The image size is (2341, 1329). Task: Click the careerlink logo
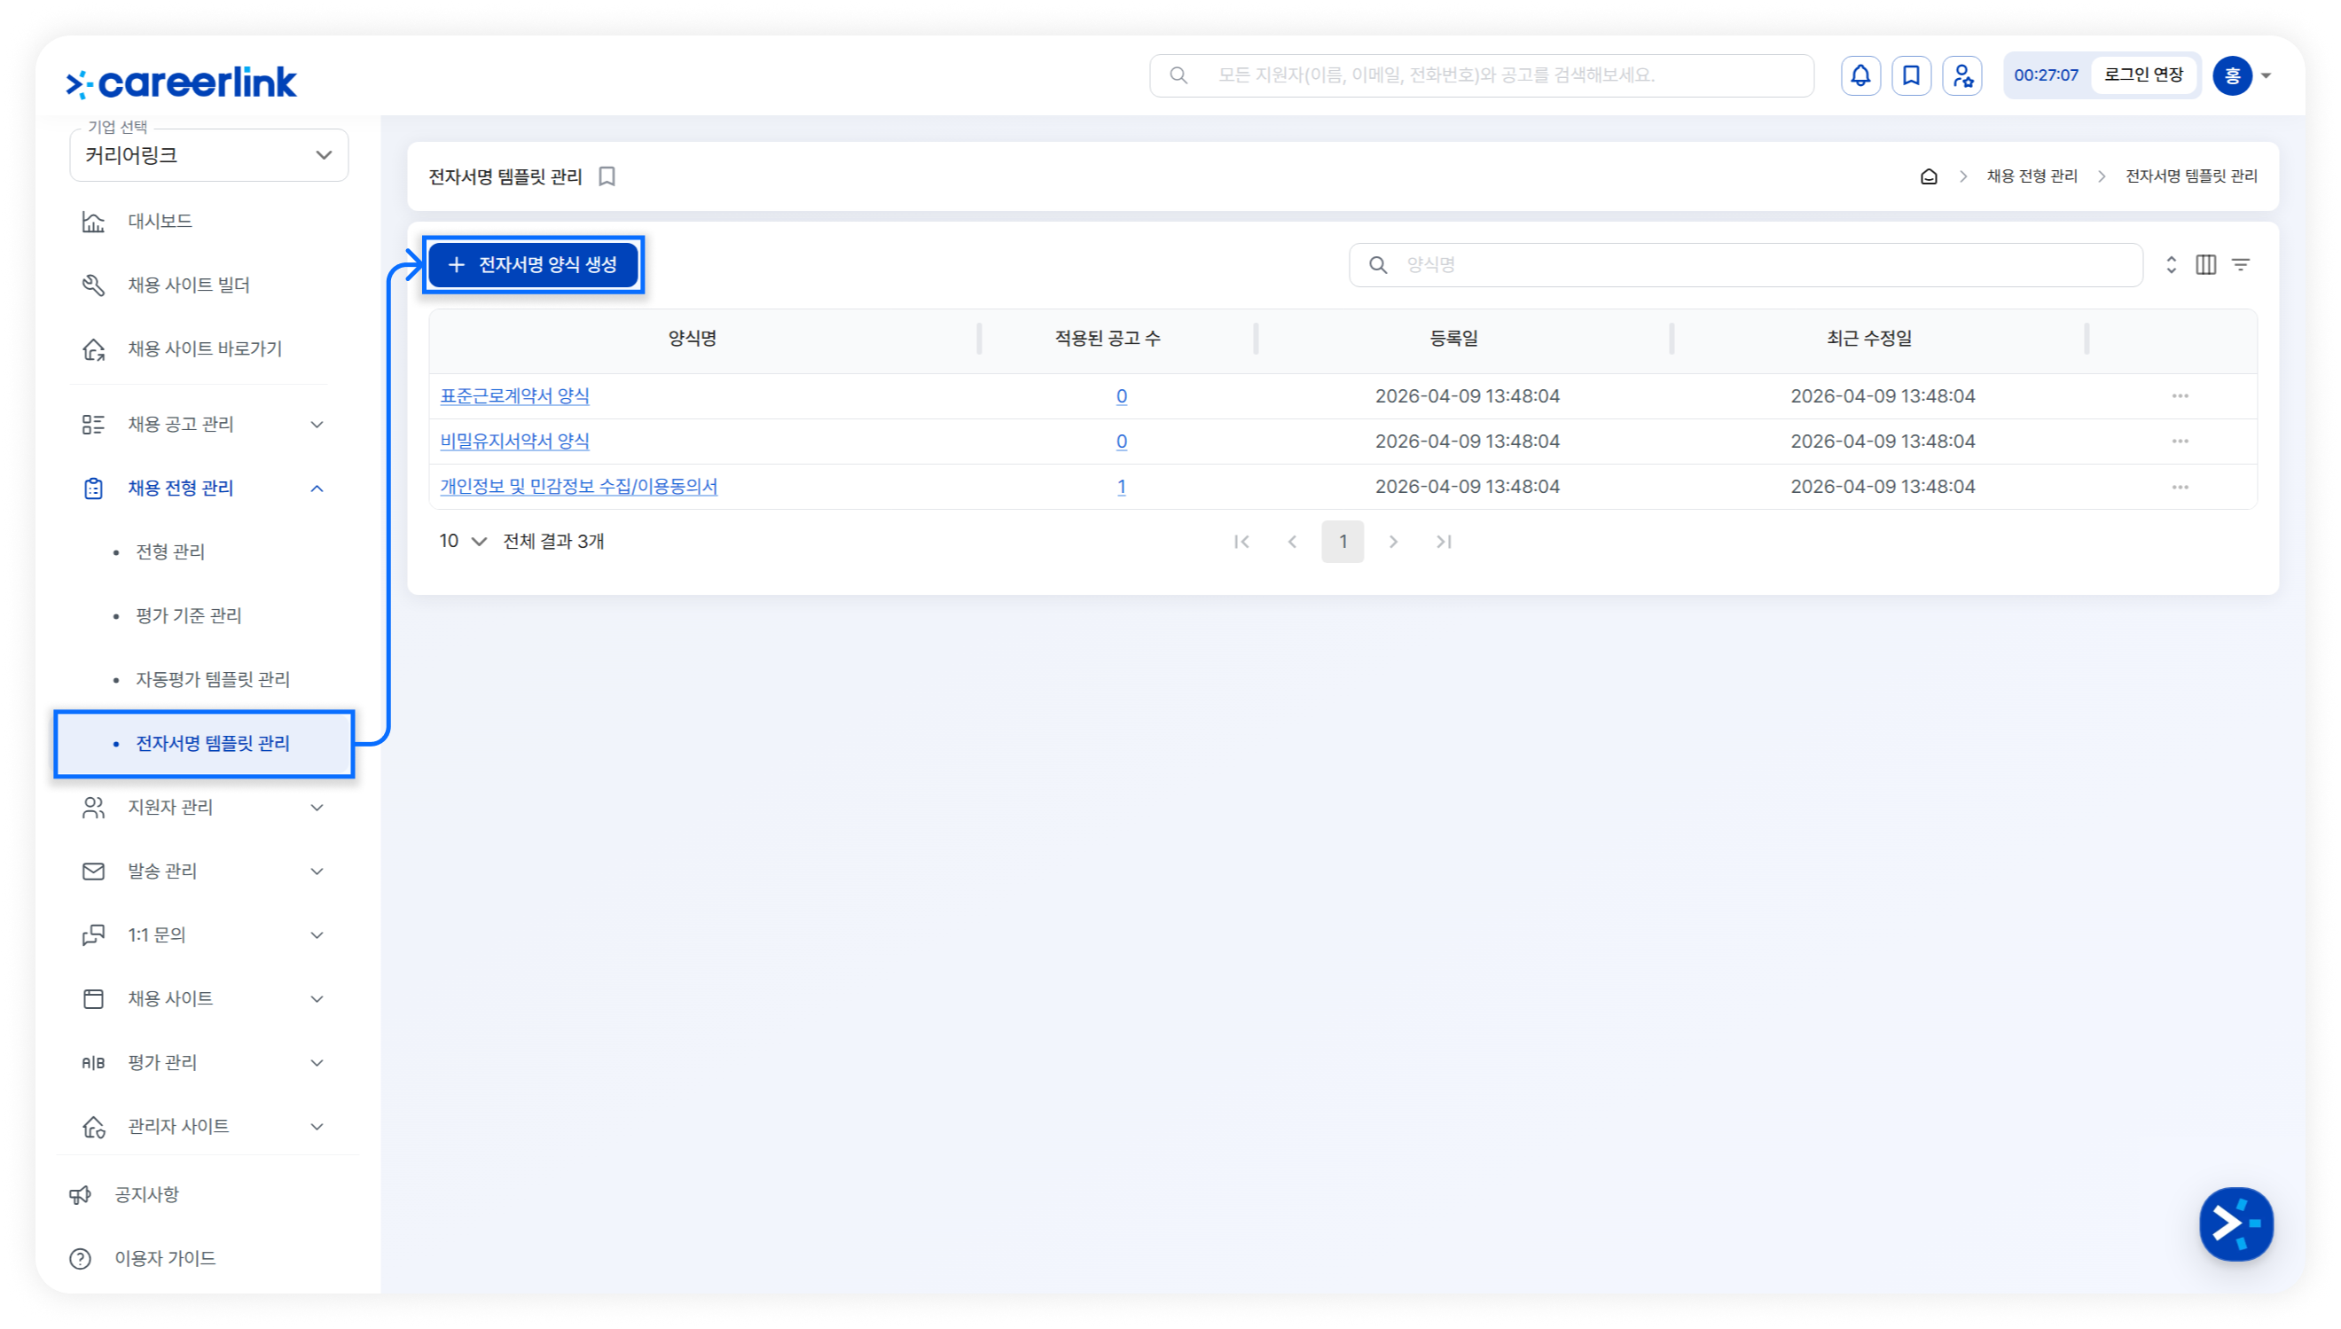pos(182,82)
